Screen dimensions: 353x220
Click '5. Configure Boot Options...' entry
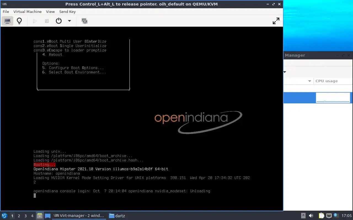[x=73, y=68]
